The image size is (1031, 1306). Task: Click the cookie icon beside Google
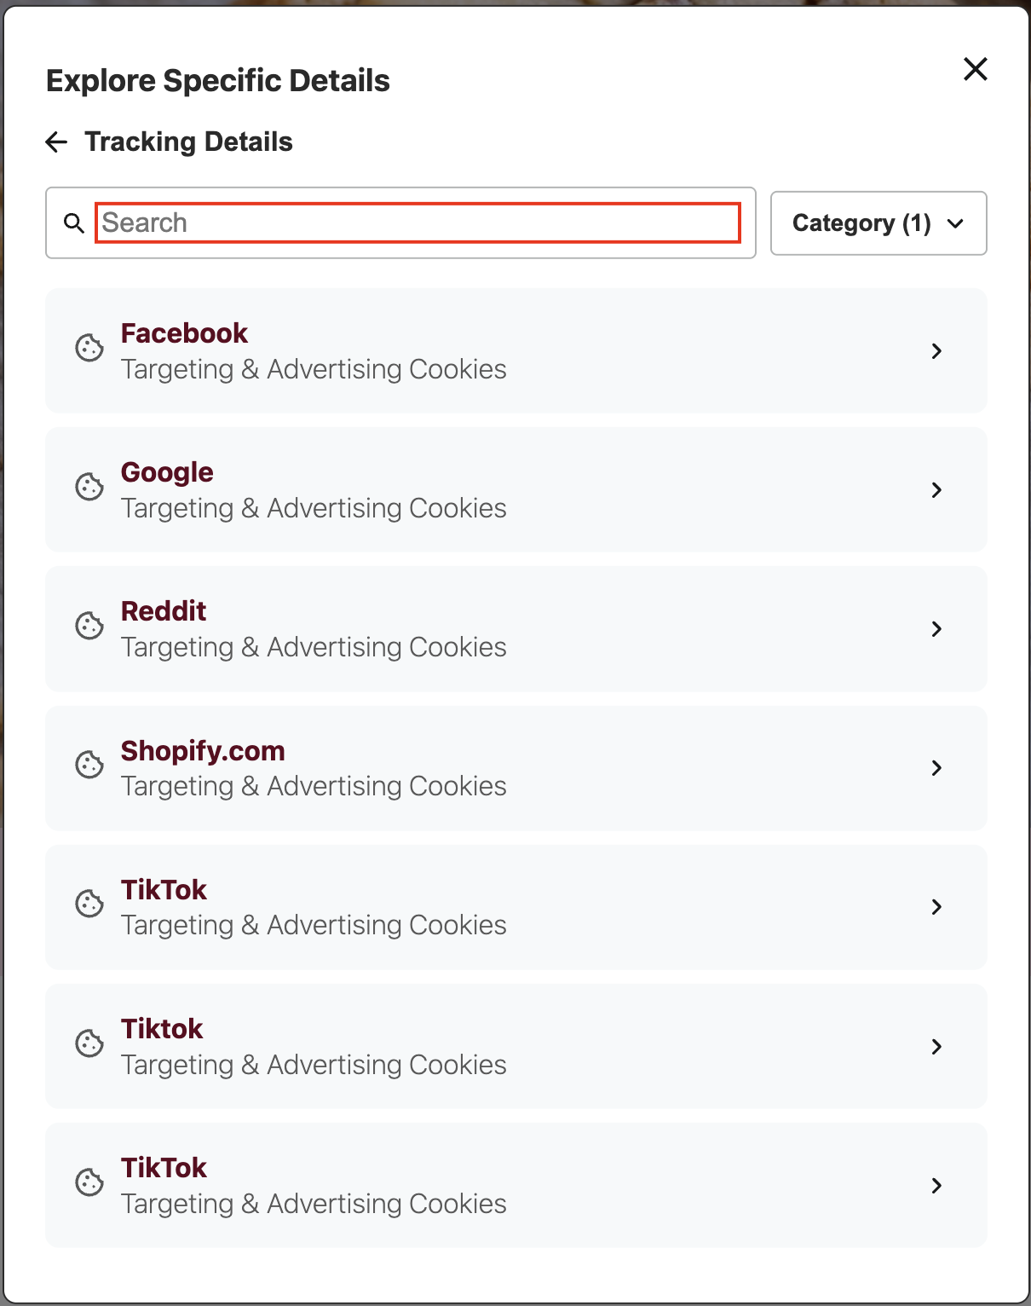point(89,488)
